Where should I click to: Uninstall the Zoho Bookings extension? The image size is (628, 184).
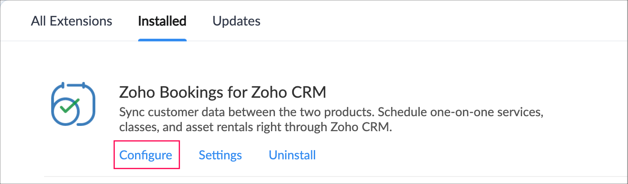click(x=292, y=155)
